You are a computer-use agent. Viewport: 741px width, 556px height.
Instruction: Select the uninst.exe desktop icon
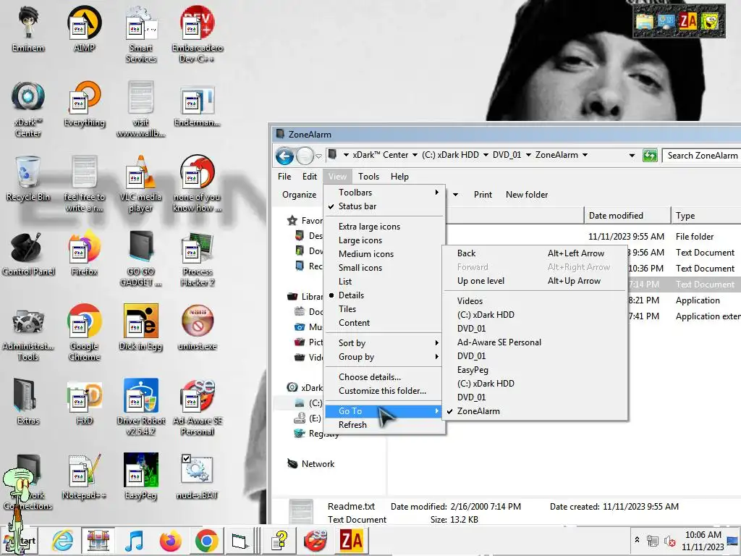click(x=197, y=327)
